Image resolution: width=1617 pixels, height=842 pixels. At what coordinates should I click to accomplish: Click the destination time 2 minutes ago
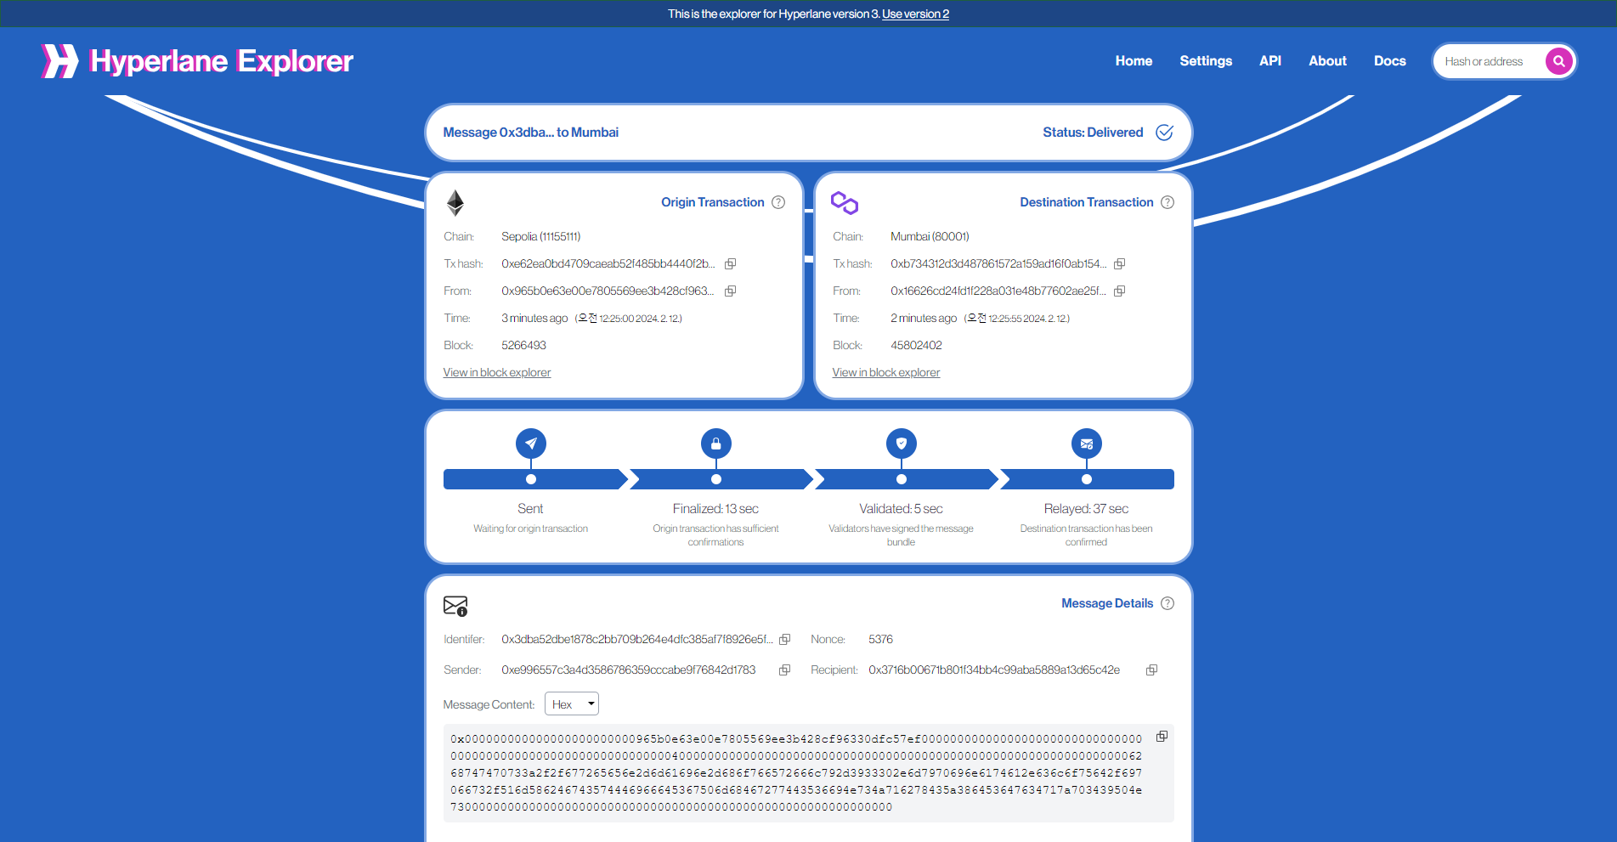(x=924, y=318)
